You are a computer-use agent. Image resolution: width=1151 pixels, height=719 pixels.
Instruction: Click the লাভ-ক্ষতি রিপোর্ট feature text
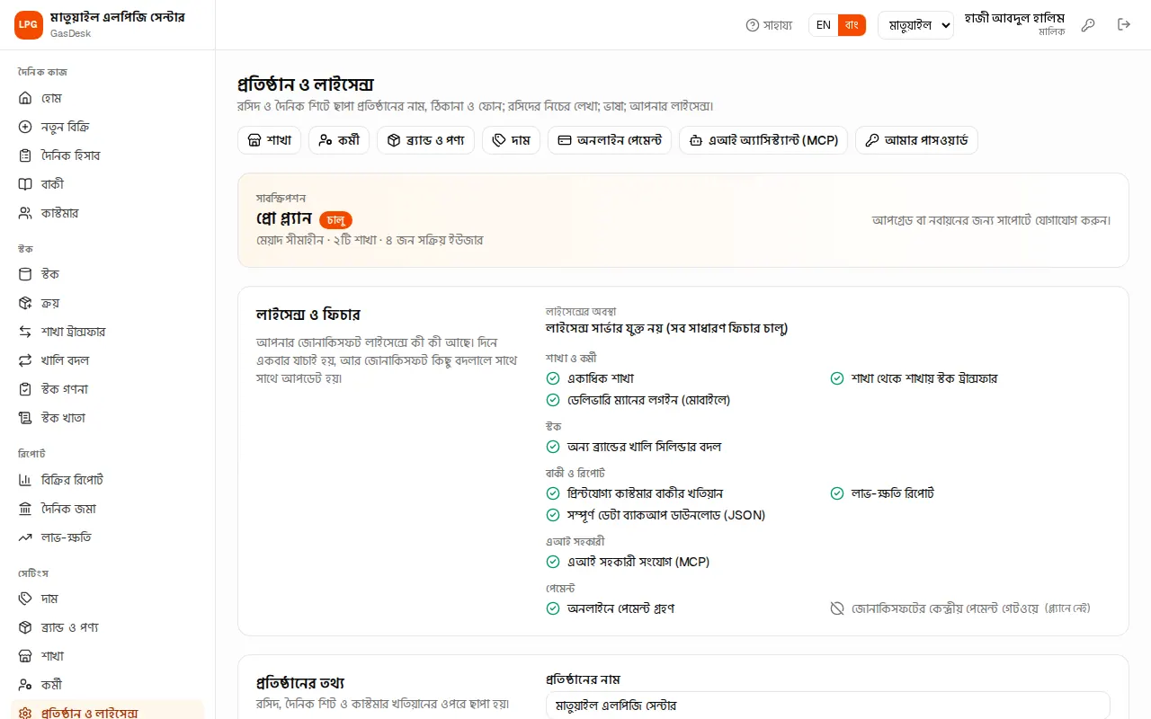point(893,493)
